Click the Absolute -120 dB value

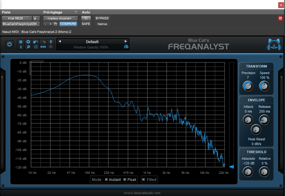coord(248,163)
